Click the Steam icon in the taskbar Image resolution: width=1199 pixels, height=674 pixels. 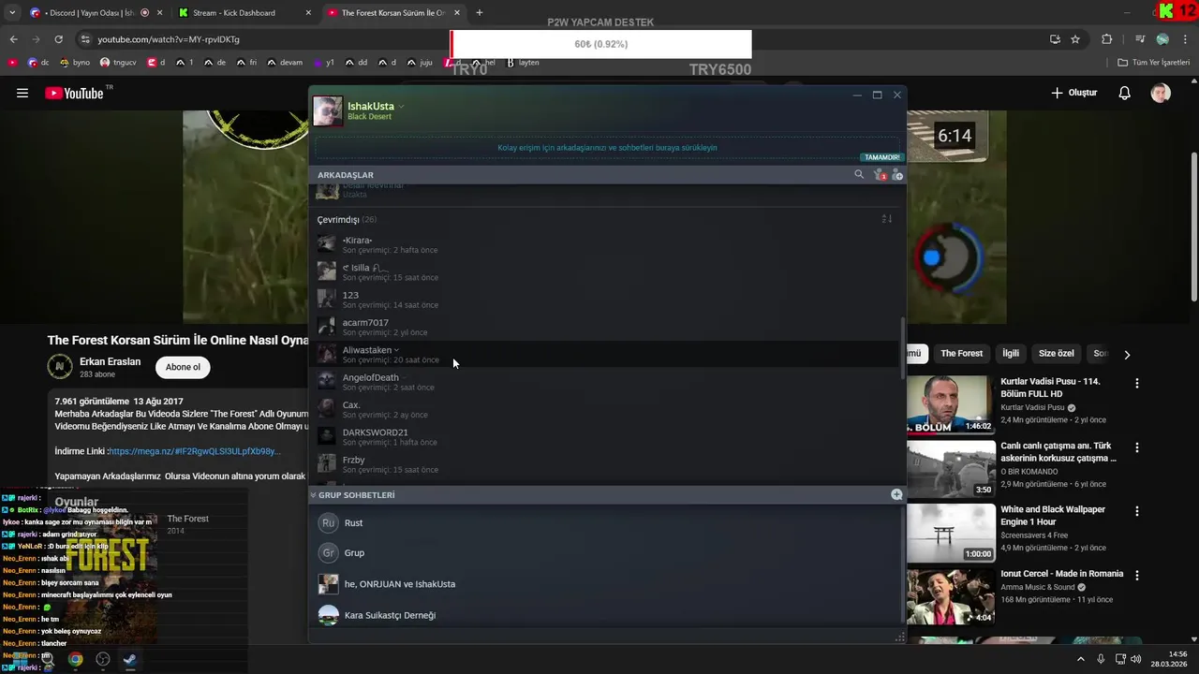(130, 659)
